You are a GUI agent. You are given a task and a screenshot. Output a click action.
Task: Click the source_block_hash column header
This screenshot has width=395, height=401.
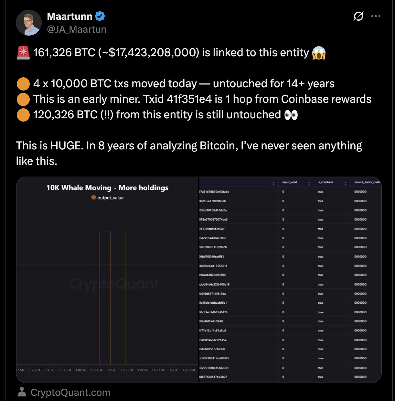pos(367,182)
